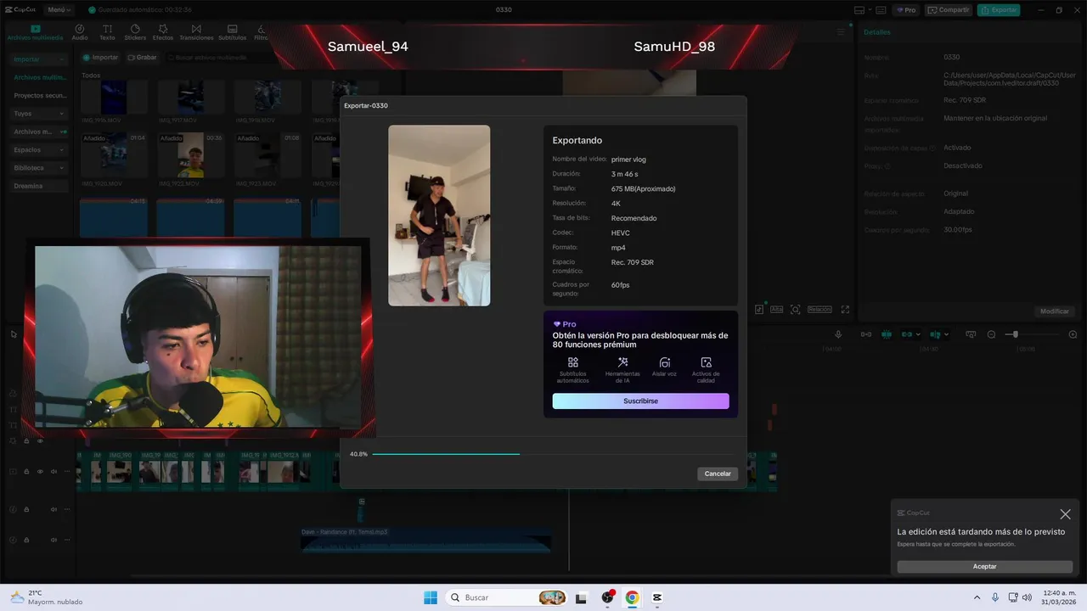Click the Activos de calidad icon
This screenshot has width=1087, height=611.
(706, 362)
